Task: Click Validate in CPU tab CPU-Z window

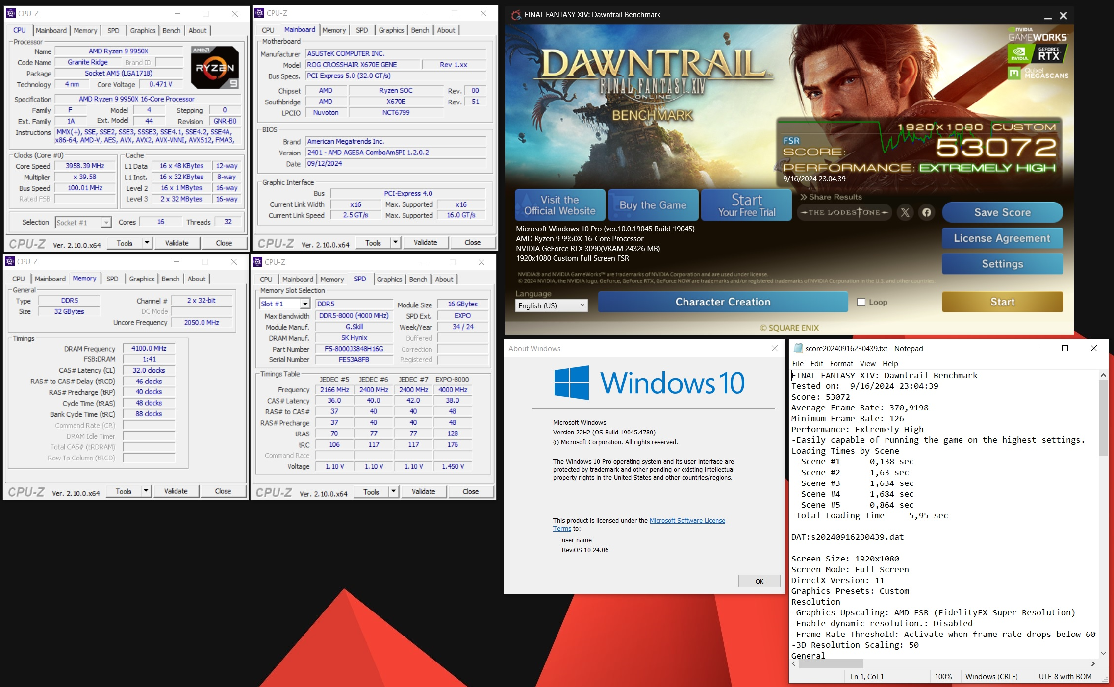Action: click(177, 243)
